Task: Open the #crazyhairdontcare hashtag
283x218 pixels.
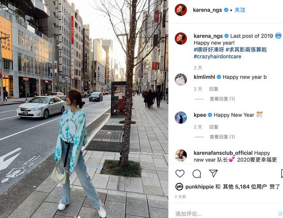Action: (218, 57)
